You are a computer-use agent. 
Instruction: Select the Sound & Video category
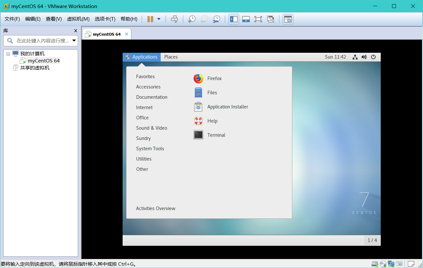(152, 128)
